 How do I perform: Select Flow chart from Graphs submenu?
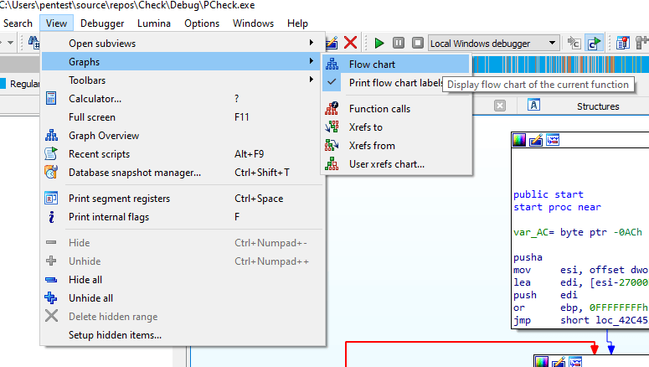372,65
